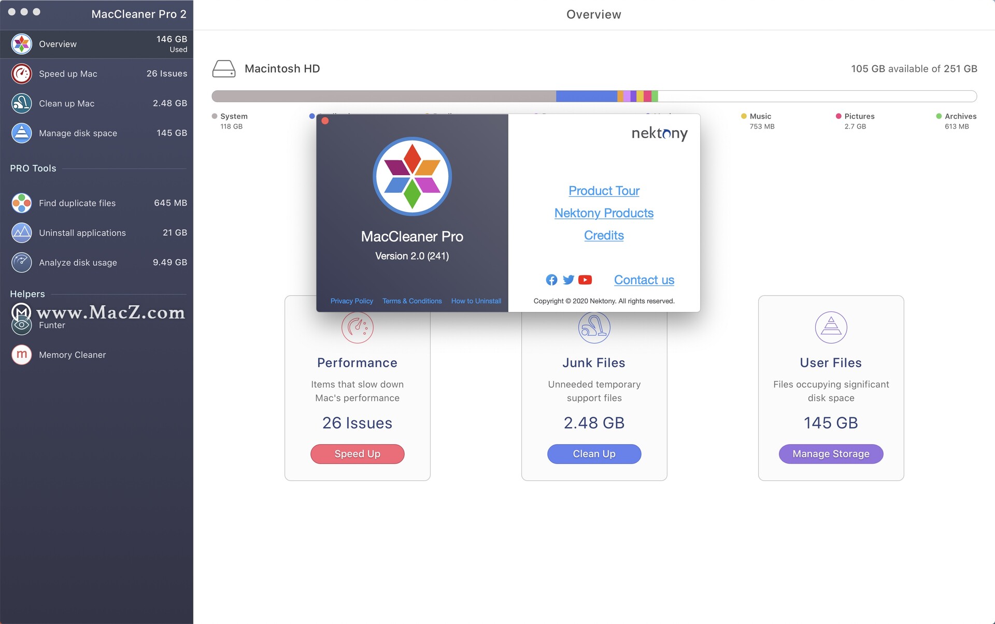
Task: Click the '105 GB available of 251 GB' text
Action: 914,69
